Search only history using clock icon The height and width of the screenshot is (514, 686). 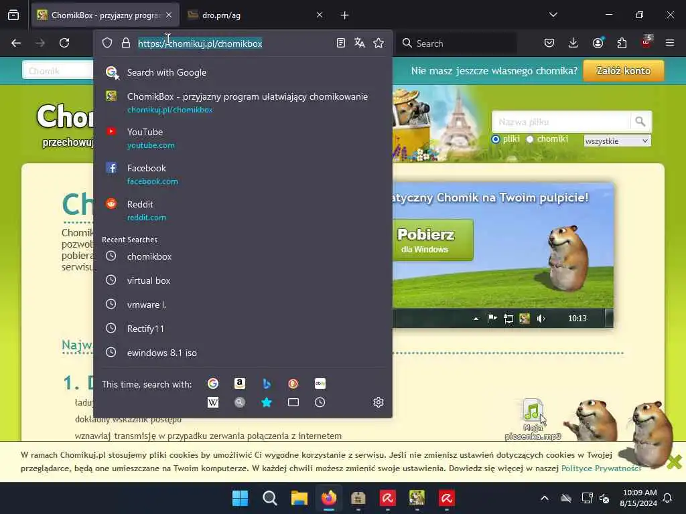click(320, 402)
